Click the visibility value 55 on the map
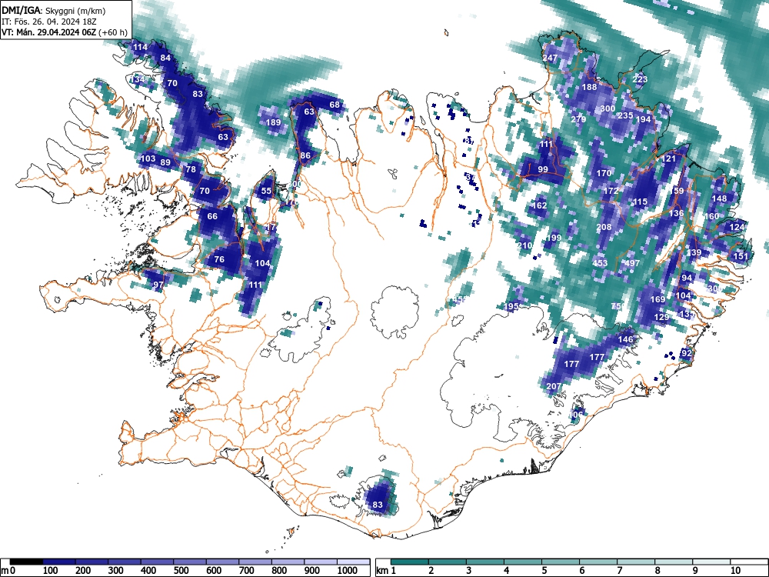 [266, 191]
